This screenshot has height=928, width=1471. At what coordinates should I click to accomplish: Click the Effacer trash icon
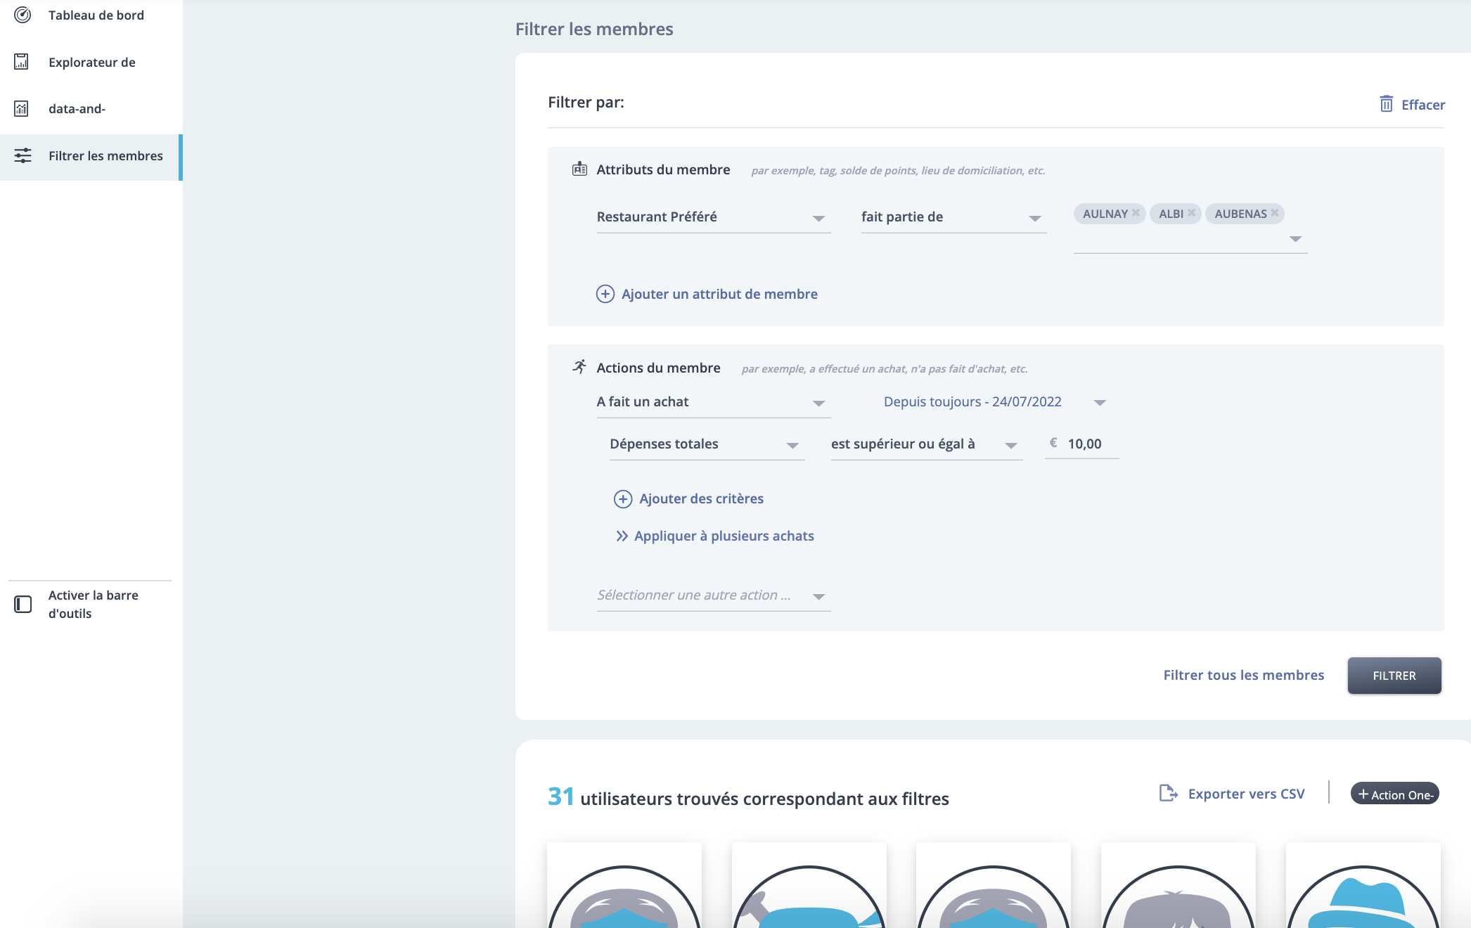pos(1386,104)
